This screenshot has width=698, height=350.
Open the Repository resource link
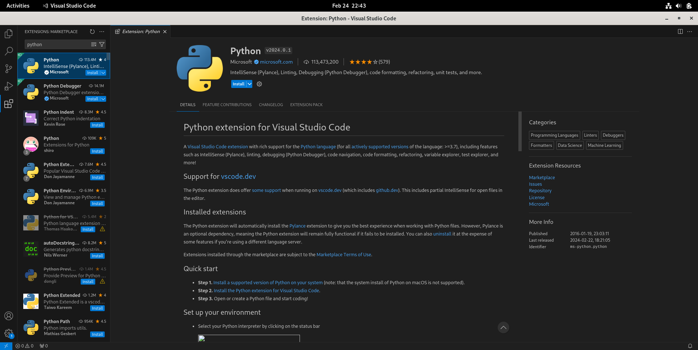[540, 190]
